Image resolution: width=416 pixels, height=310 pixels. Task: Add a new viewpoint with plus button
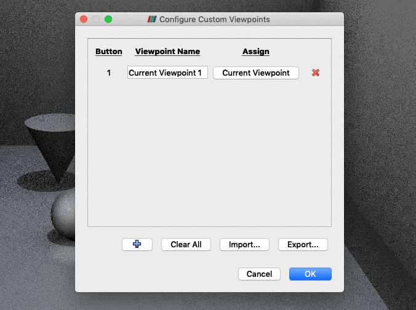(137, 244)
